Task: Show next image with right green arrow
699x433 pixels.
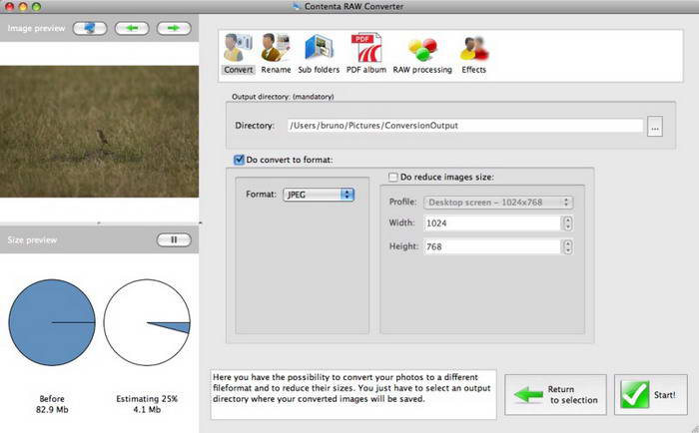Action: tap(174, 28)
